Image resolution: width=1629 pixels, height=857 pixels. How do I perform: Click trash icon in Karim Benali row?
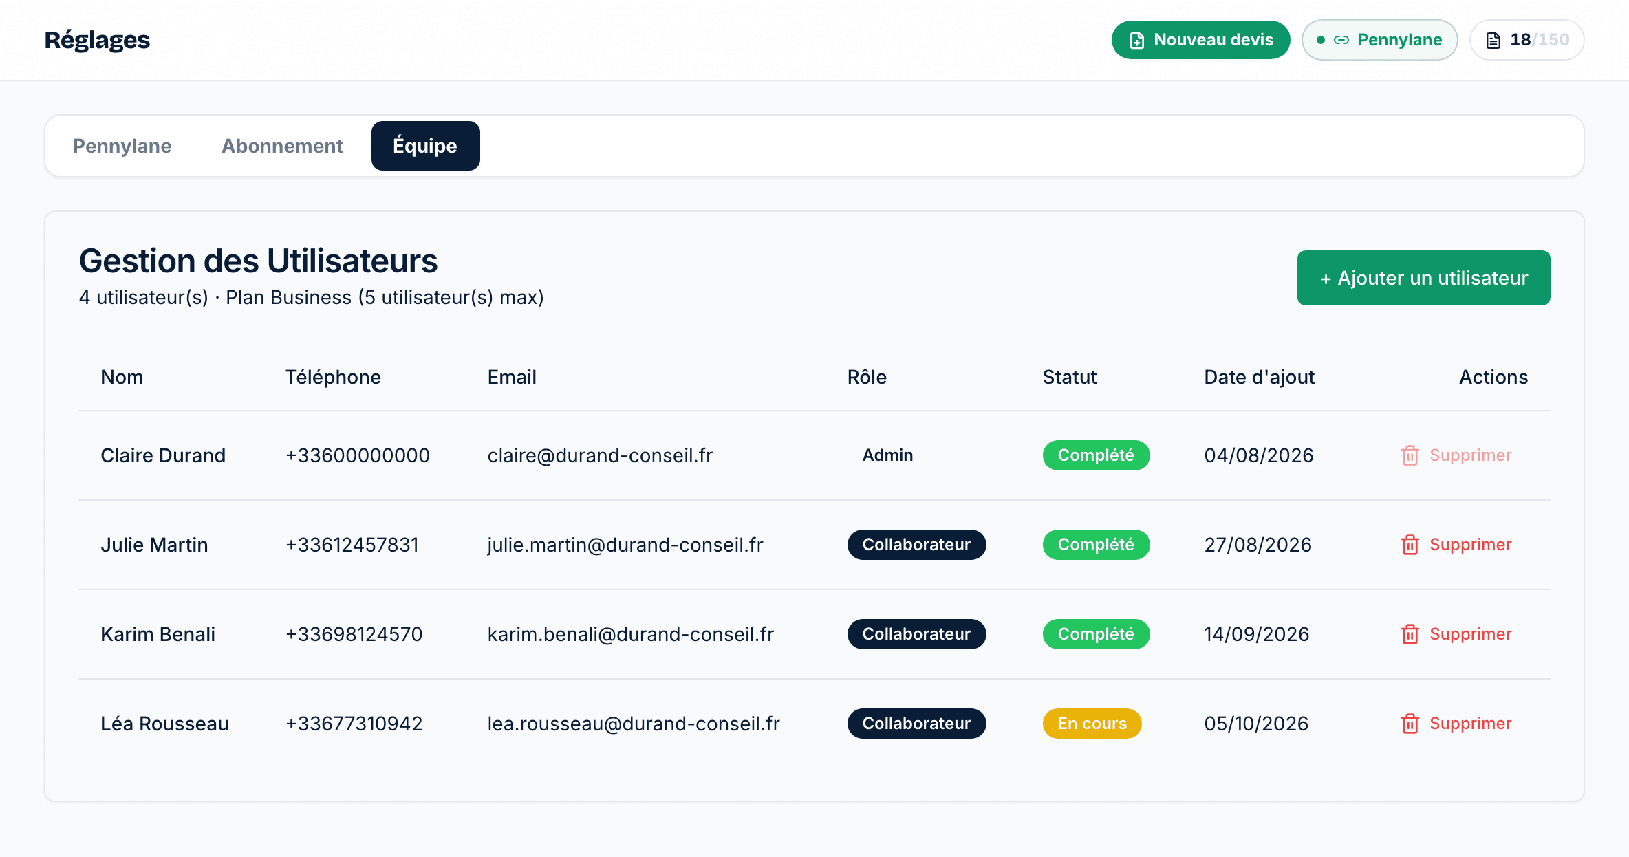pos(1410,634)
